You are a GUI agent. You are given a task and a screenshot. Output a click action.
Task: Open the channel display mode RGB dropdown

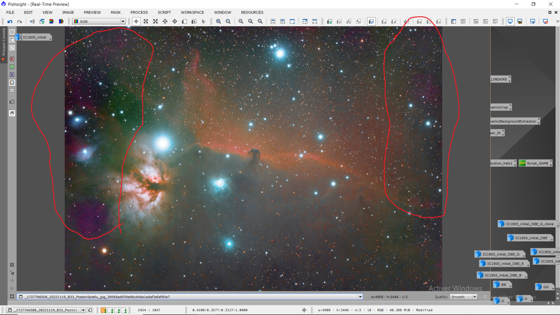pyautogui.click(x=99, y=22)
